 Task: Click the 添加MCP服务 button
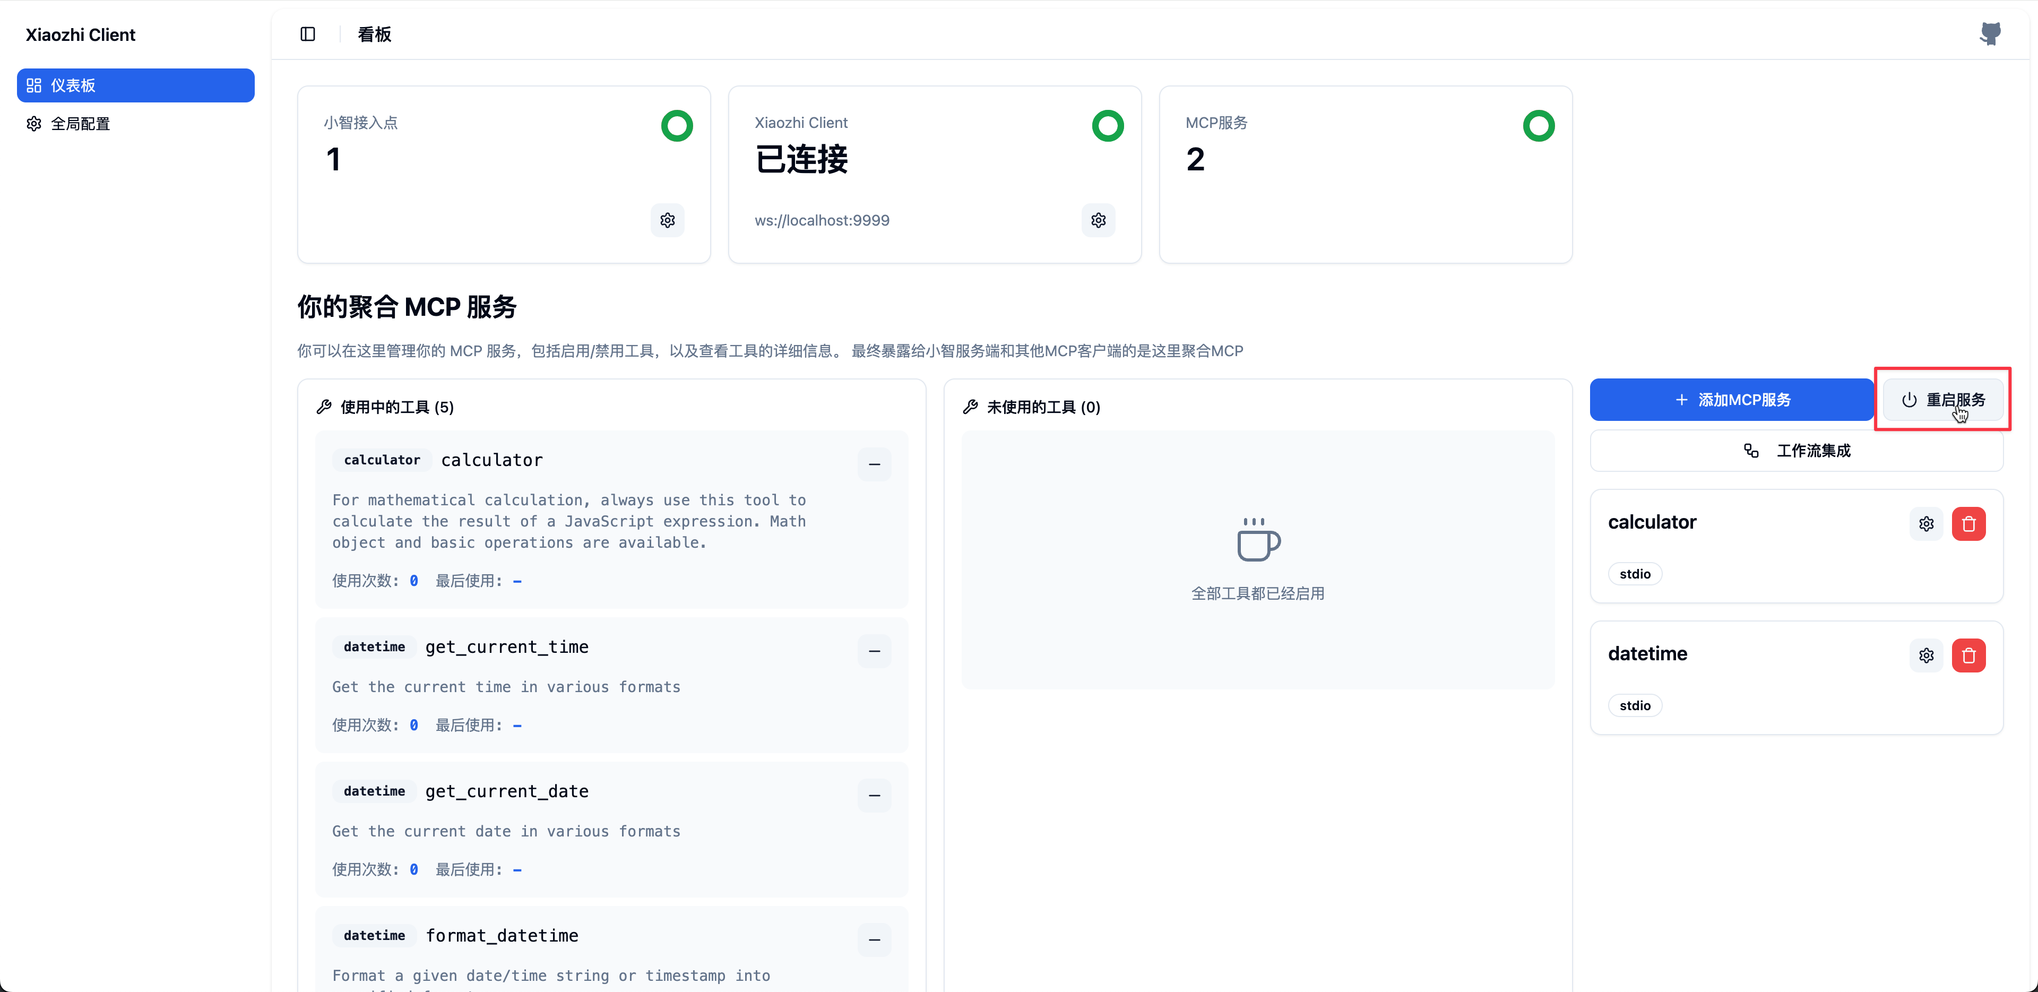(x=1732, y=400)
